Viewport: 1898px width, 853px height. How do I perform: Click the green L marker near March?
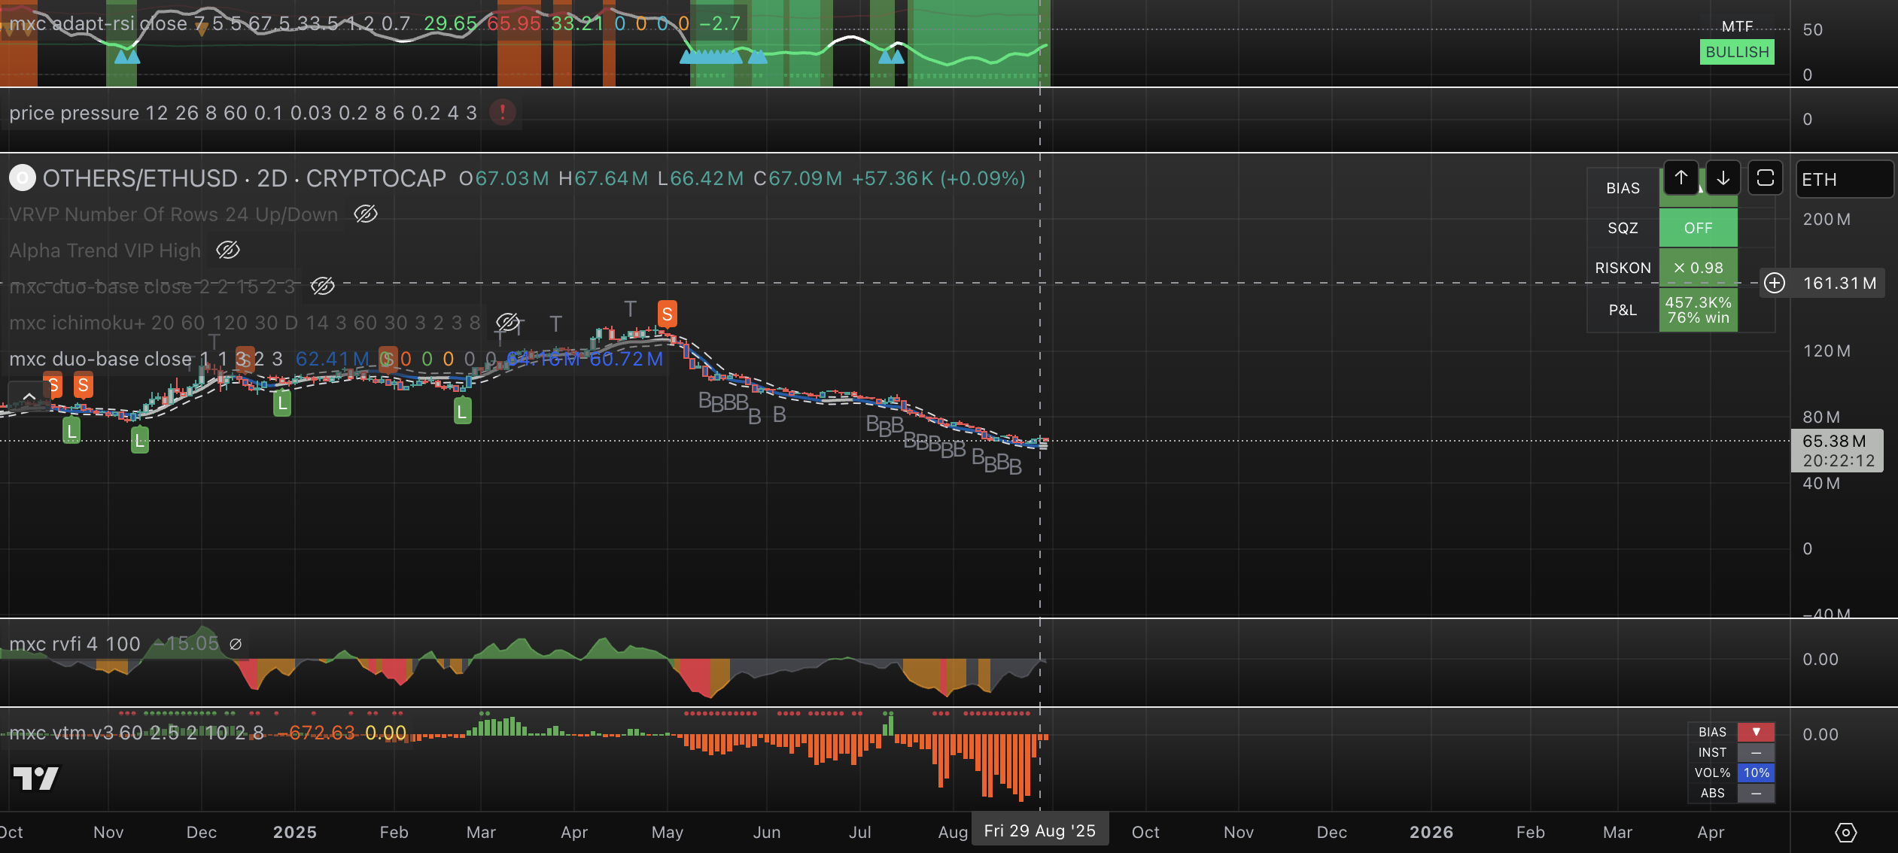pos(462,411)
